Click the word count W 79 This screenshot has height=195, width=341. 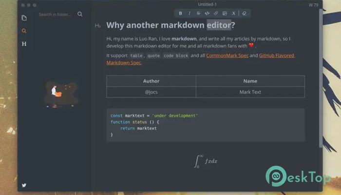tap(313, 5)
